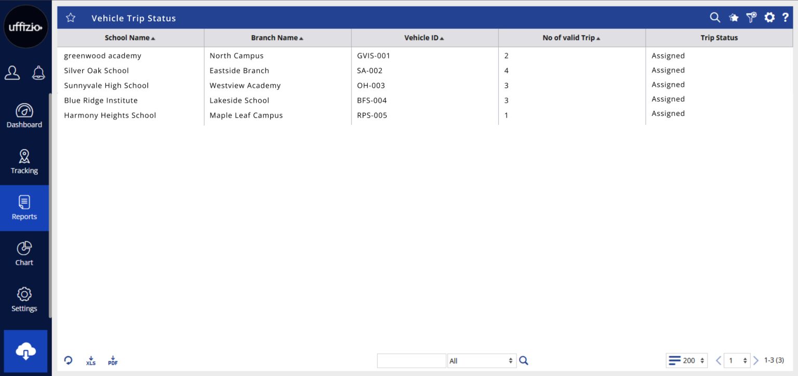Open the Tracking section in the sidebar
The height and width of the screenshot is (376, 798).
tap(24, 162)
